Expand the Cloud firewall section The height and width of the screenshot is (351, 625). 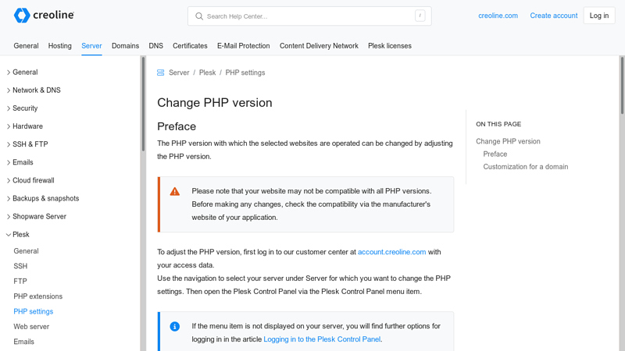click(x=30, y=180)
